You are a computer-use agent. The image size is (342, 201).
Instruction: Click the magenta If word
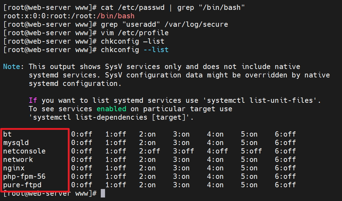[33, 100]
